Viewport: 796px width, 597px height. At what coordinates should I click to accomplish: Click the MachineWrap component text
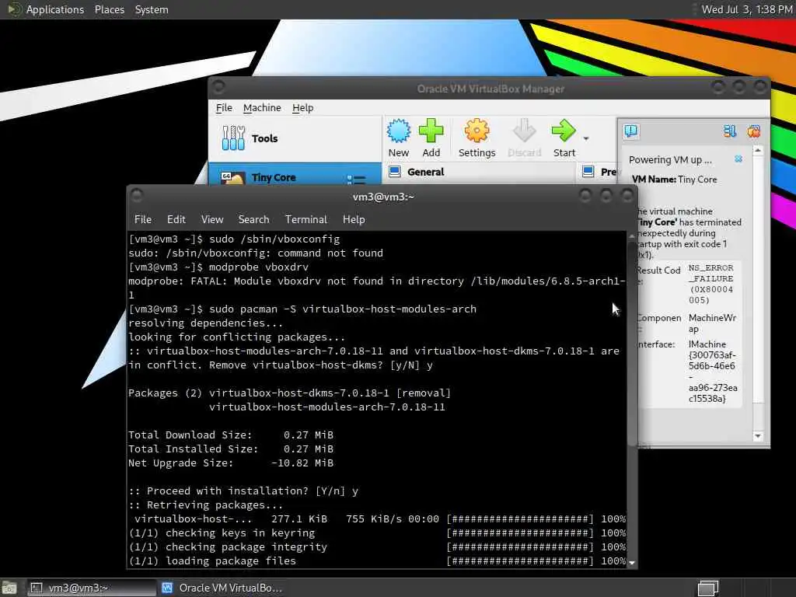[712, 323]
